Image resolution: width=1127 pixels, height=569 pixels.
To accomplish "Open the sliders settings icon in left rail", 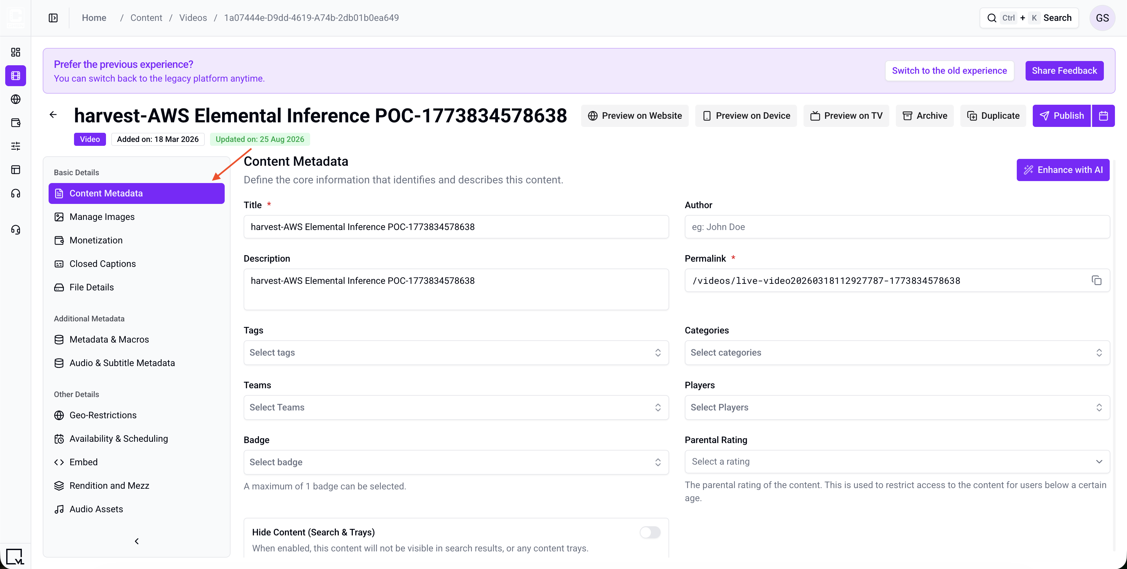I will click(x=16, y=146).
